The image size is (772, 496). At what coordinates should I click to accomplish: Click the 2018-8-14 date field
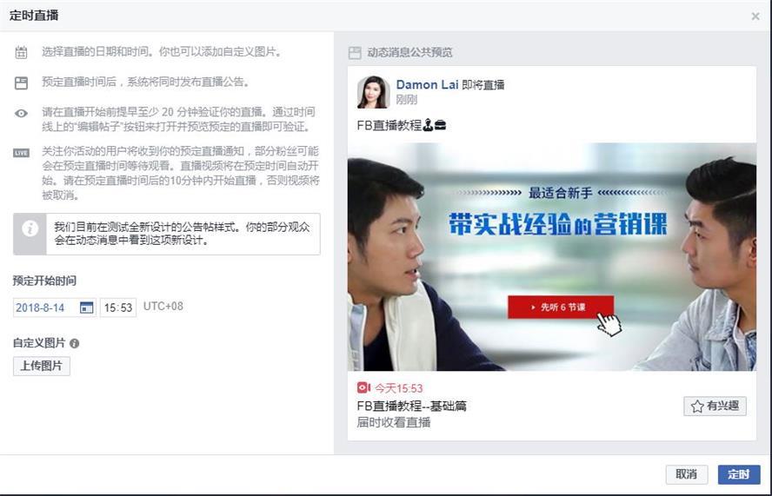(55, 308)
